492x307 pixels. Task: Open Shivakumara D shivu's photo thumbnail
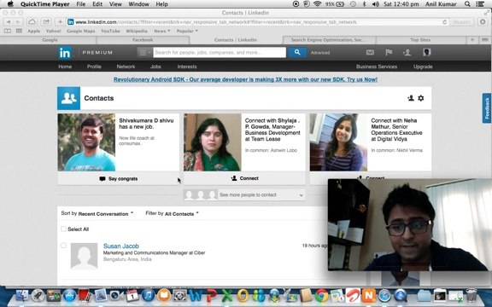point(86,142)
